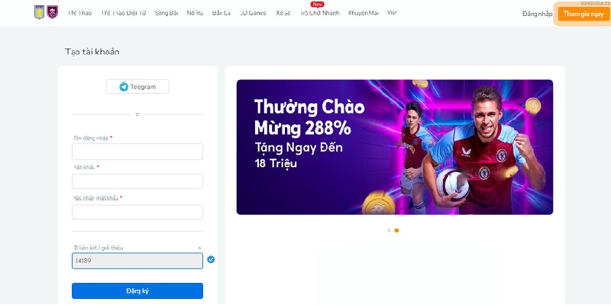Click the Aston Villa crest logo
The height and width of the screenshot is (305, 611).
pyautogui.click(x=40, y=12)
